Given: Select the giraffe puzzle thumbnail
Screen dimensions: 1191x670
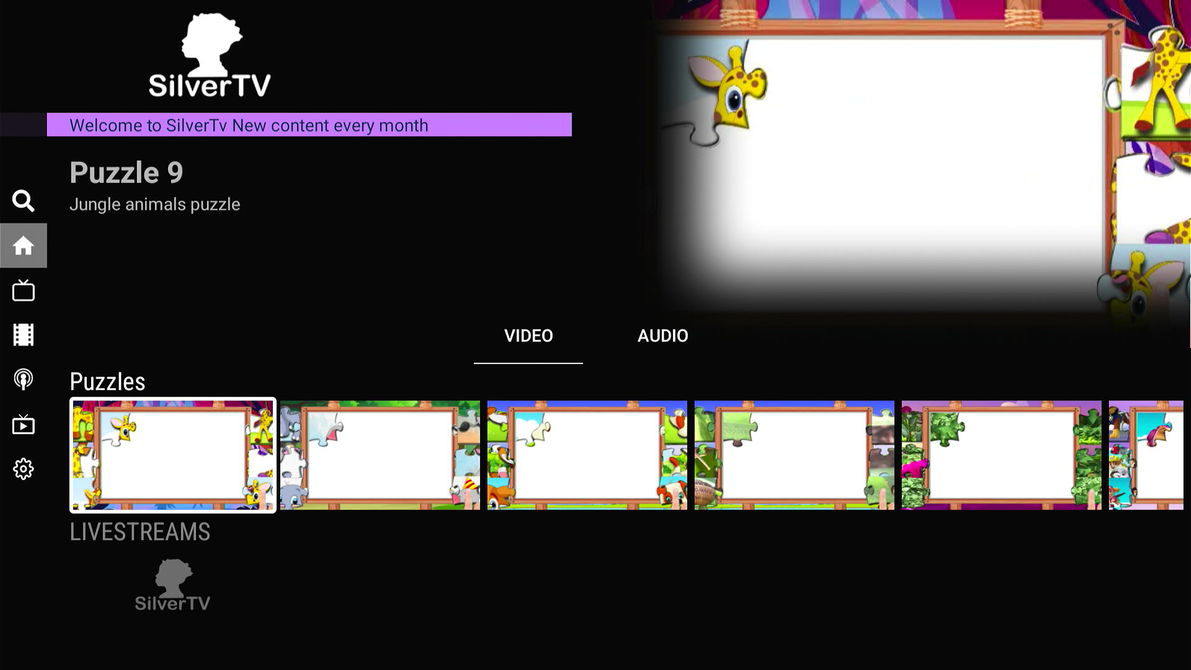Looking at the screenshot, I should click(x=173, y=455).
